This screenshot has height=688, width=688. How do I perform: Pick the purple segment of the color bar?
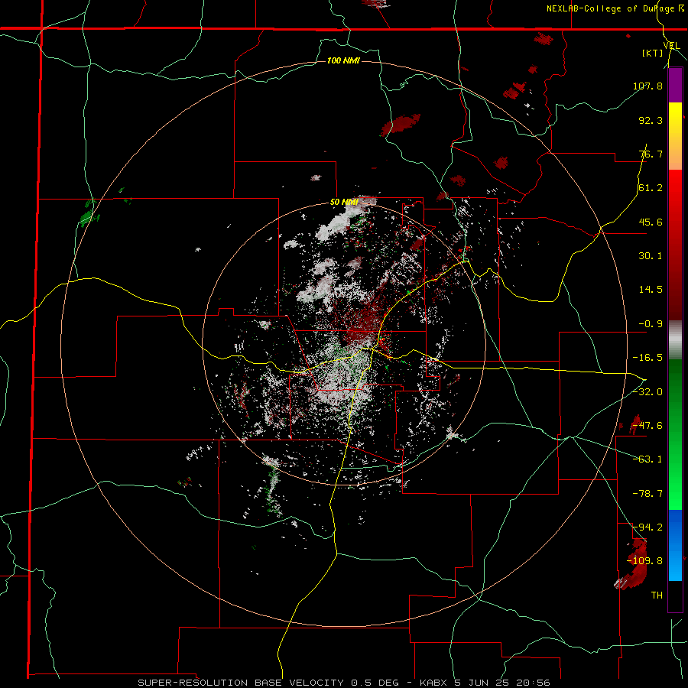[x=675, y=85]
